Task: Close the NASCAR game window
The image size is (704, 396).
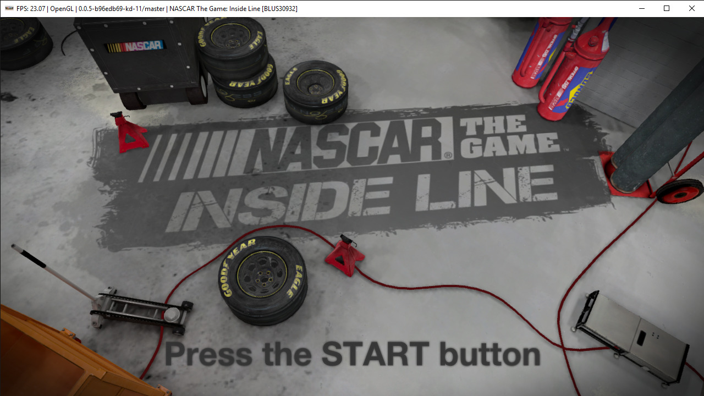Action: point(691,8)
